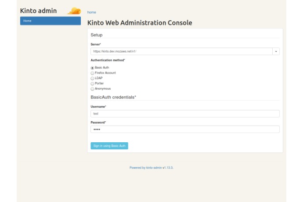Open the kinto-admin footer link
Image resolution: width=303 pixels, height=202 pixels.
pos(154,168)
